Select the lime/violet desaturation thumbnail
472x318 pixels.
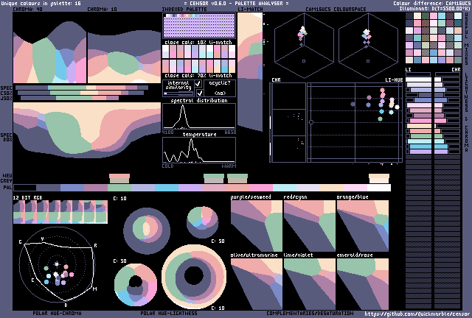tap(309, 283)
